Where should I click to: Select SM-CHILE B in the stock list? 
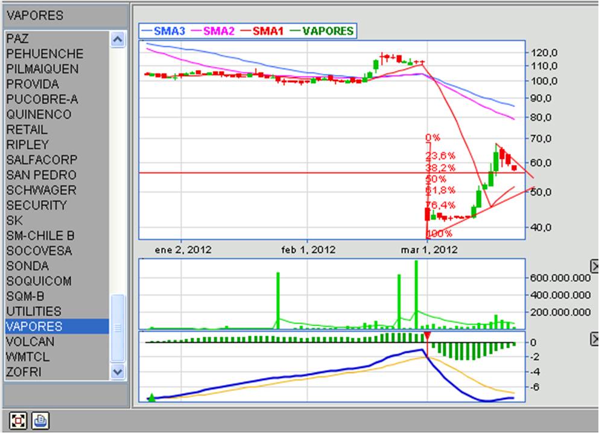(57, 236)
